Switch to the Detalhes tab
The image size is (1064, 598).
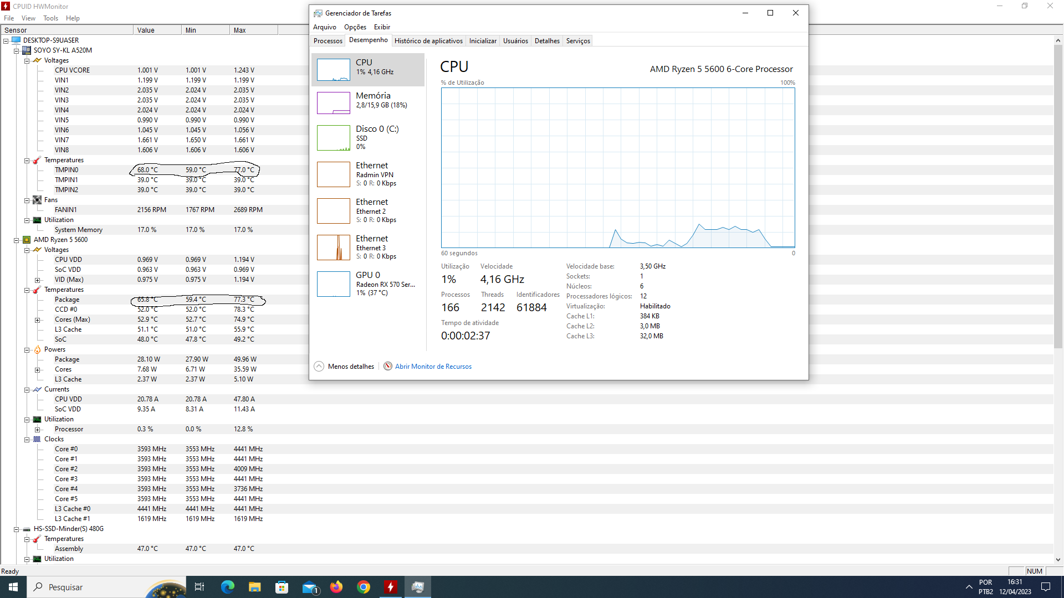tap(547, 40)
